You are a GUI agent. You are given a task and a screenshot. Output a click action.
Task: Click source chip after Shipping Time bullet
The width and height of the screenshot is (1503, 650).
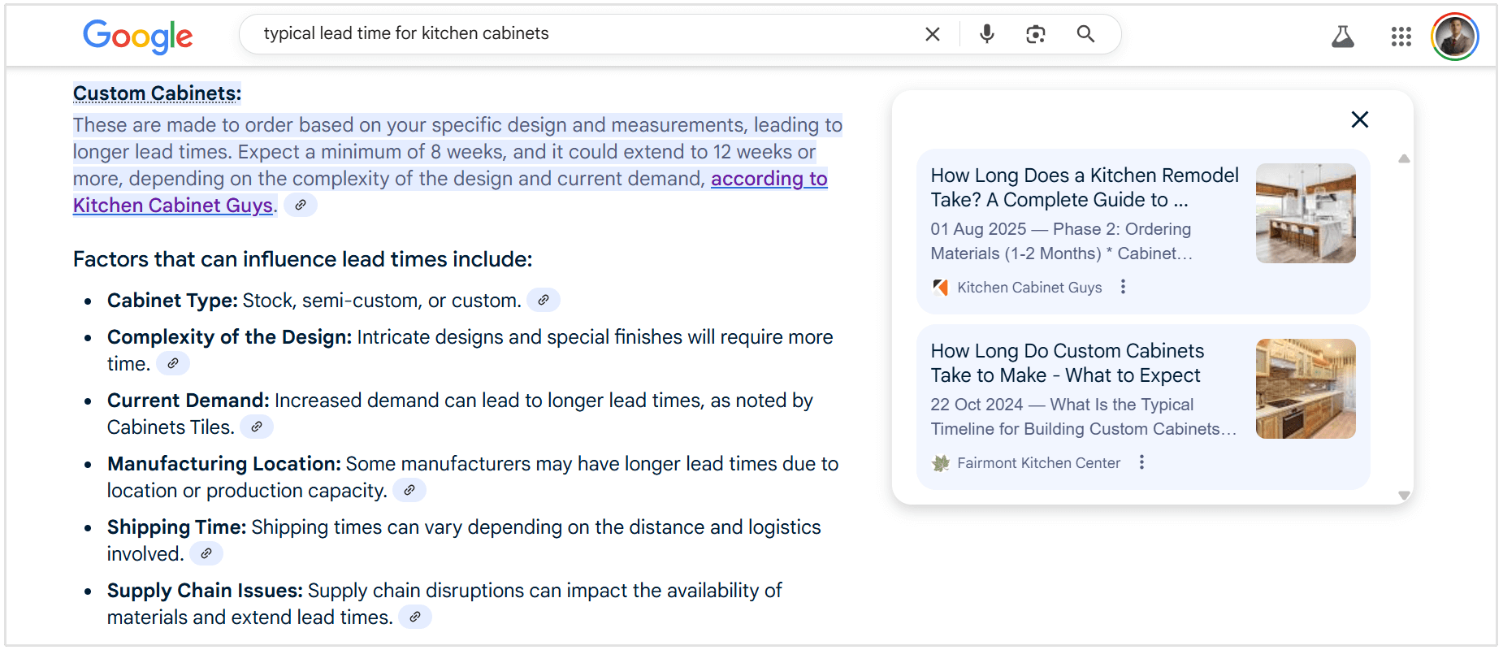pos(206,553)
